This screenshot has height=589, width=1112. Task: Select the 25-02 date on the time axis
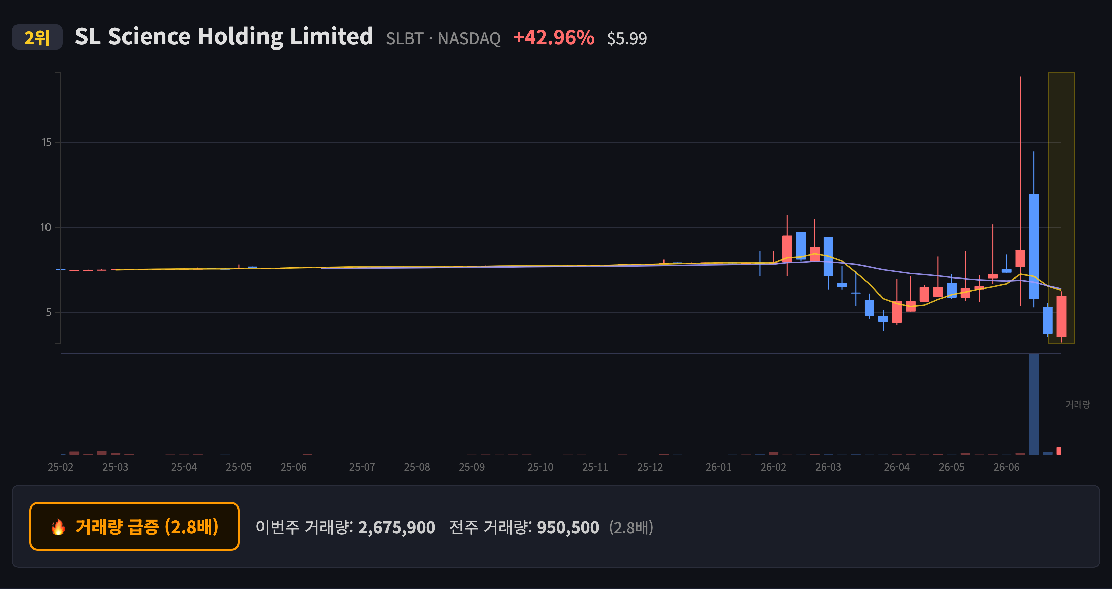[60, 467]
